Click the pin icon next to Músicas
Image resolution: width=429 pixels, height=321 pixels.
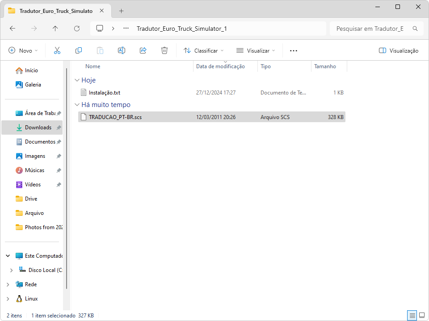[59, 170]
